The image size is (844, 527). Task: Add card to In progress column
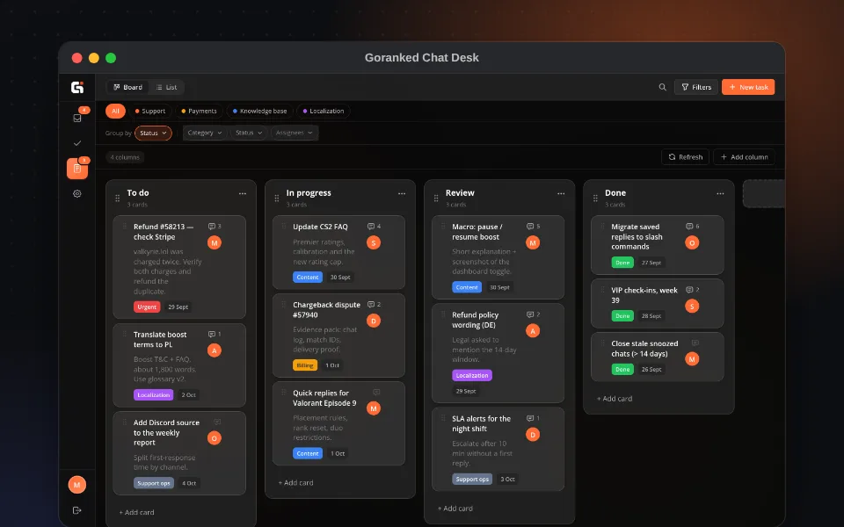[296, 483]
